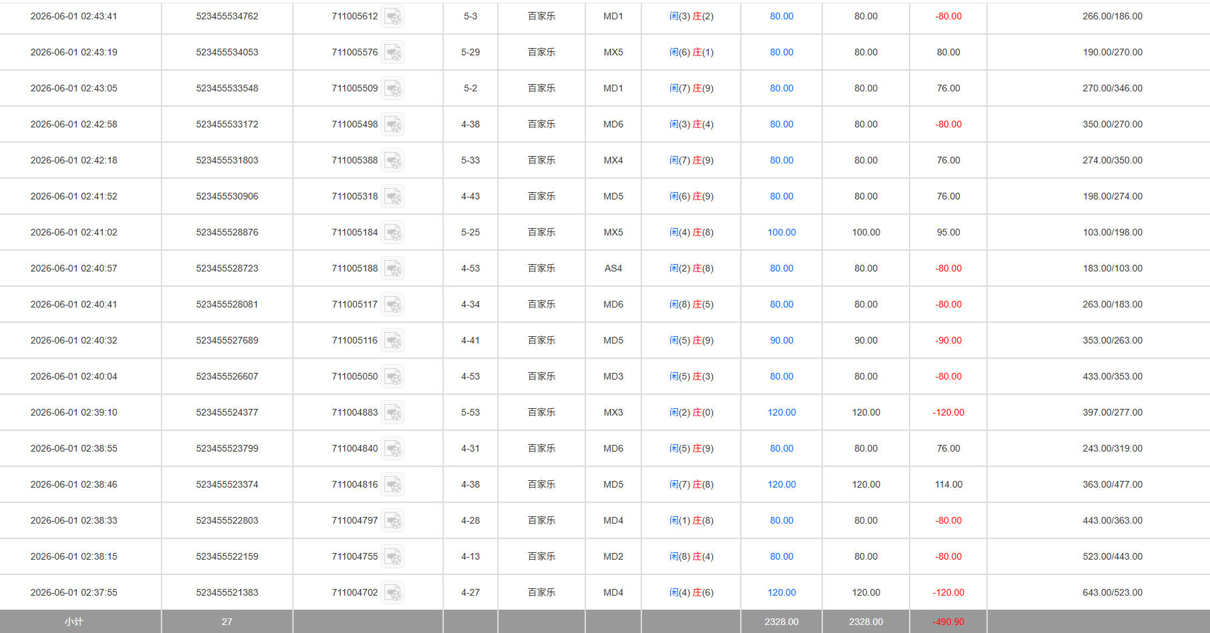Click win amount 114.00
This screenshot has width=1210, height=633.
(x=948, y=484)
